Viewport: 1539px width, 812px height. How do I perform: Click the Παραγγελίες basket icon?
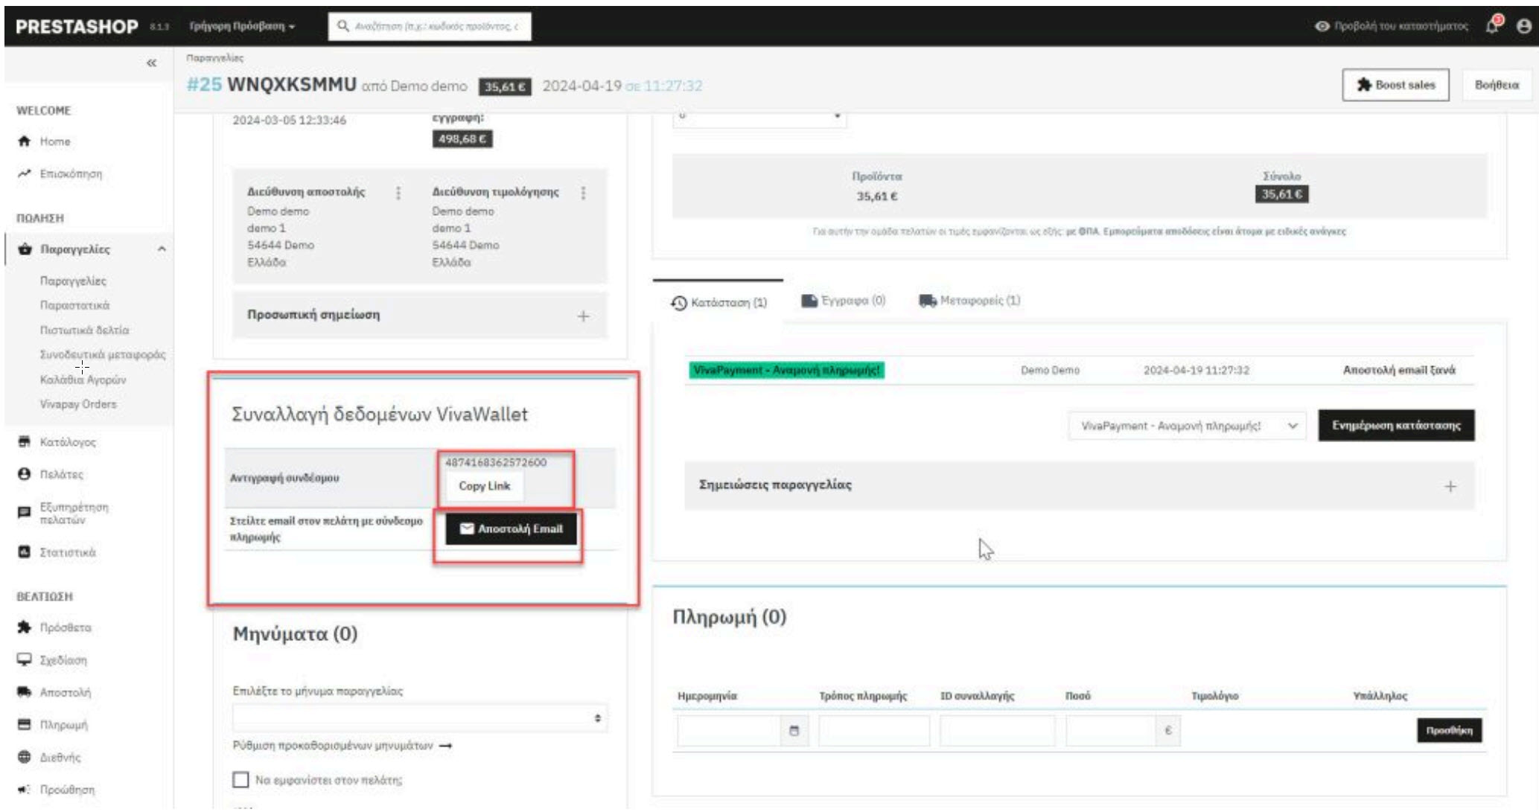(25, 249)
